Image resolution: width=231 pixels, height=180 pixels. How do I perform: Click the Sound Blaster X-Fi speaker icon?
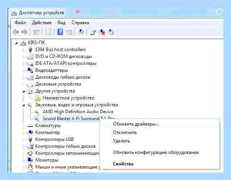click(37, 119)
